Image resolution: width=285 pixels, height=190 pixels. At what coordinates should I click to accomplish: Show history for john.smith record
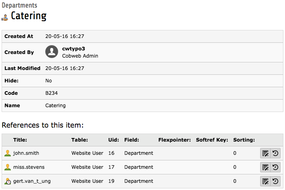click(275, 153)
